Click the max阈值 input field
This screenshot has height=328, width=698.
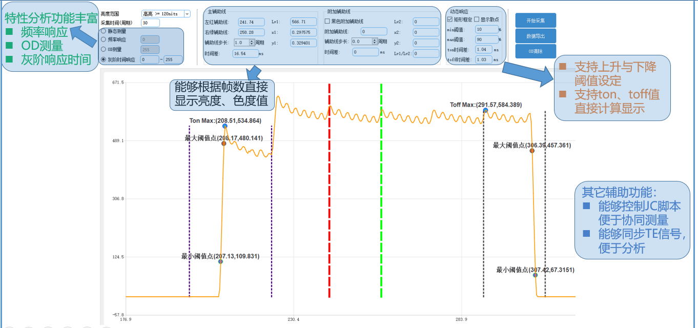point(486,39)
